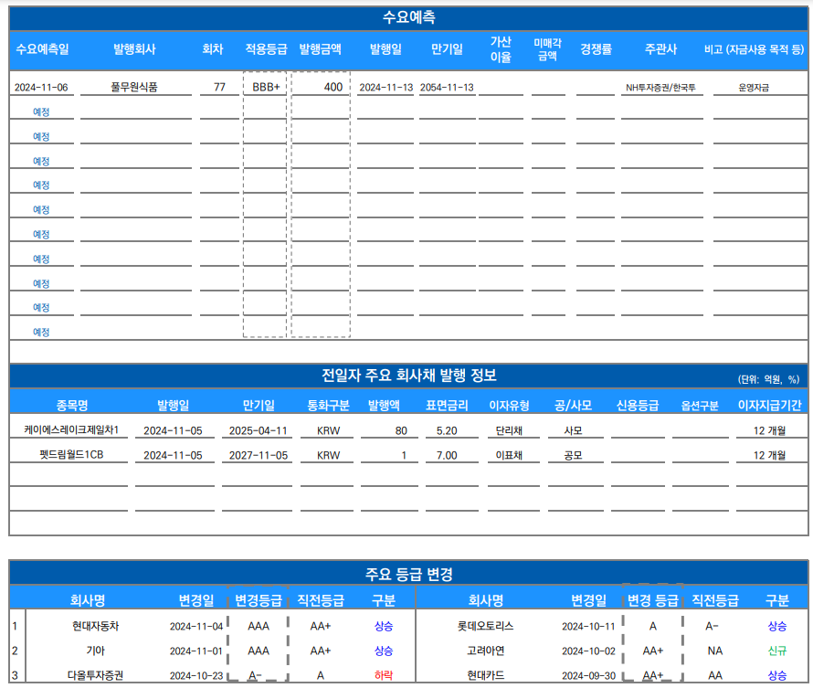The width and height of the screenshot is (813, 688).
Task: Click the 주요 등급 변경 section title
Action: pos(408,575)
